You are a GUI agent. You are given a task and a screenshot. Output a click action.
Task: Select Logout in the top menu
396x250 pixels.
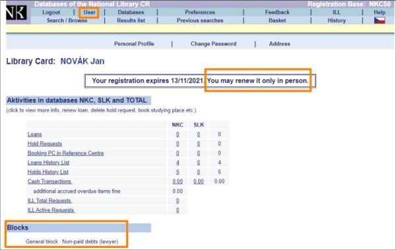click(x=51, y=12)
